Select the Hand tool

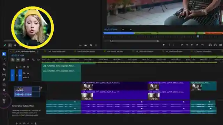point(4,90)
